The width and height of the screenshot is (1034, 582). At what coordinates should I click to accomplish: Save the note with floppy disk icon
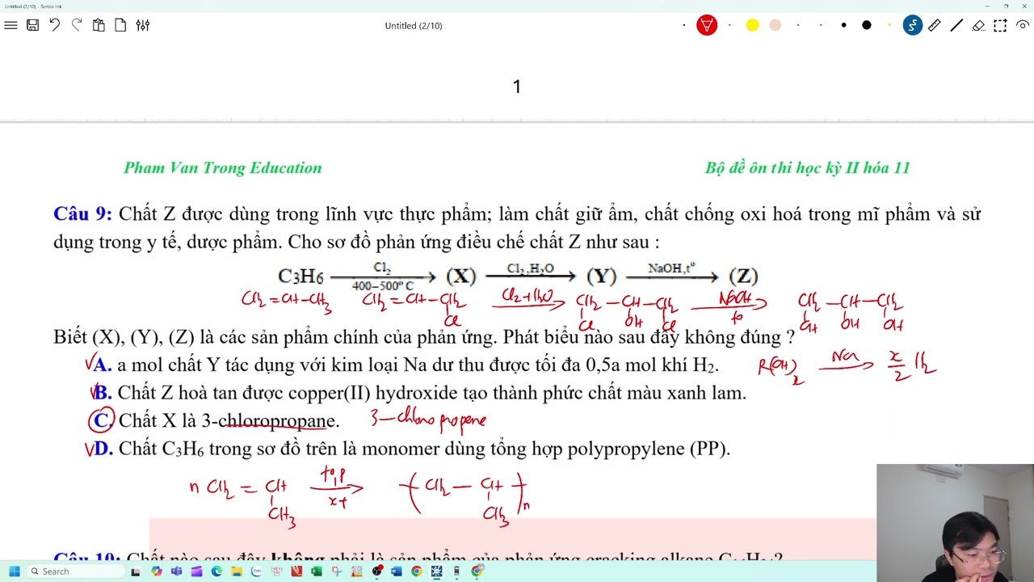click(x=32, y=25)
